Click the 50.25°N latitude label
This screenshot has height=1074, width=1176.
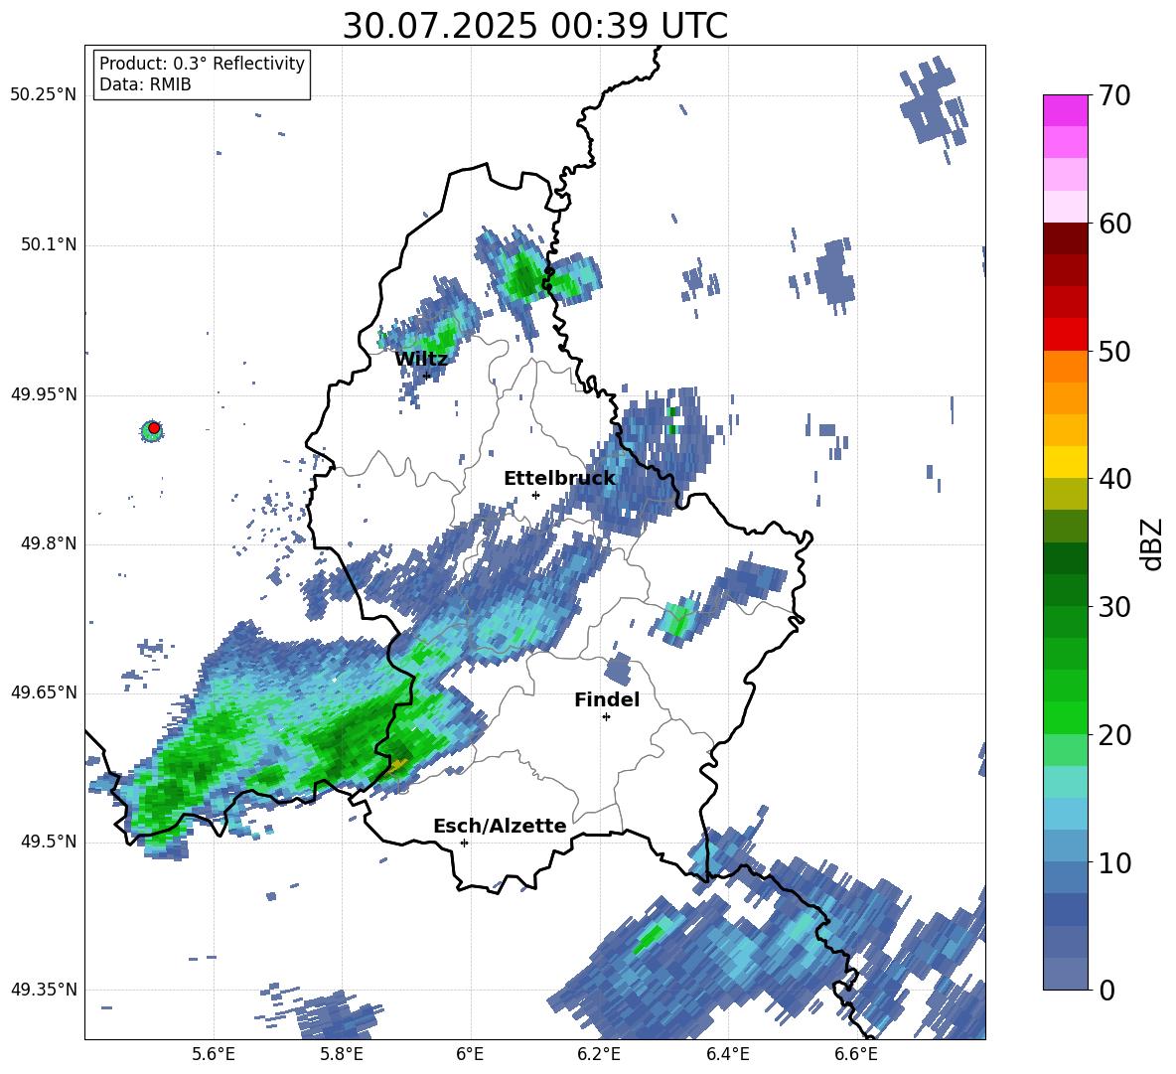point(44,95)
